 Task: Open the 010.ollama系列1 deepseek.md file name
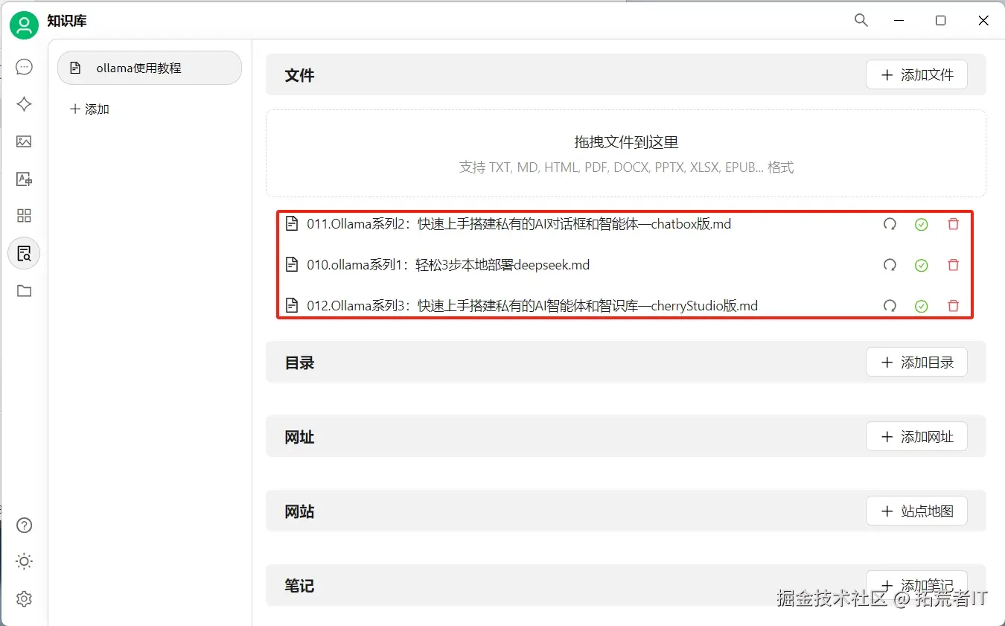[448, 265]
